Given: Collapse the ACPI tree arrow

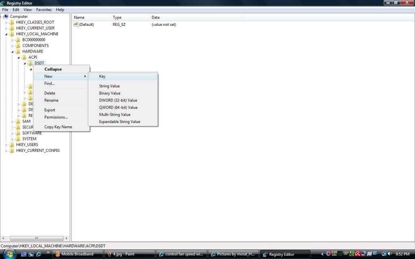Looking at the screenshot, I should 19,57.
